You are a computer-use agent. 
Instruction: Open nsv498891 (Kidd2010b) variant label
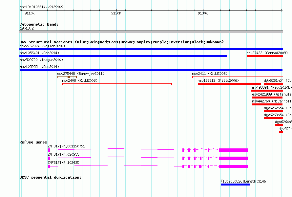click(x=271, y=87)
